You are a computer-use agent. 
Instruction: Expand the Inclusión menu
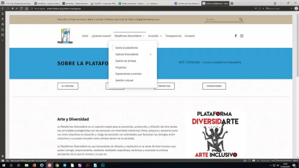point(155,36)
